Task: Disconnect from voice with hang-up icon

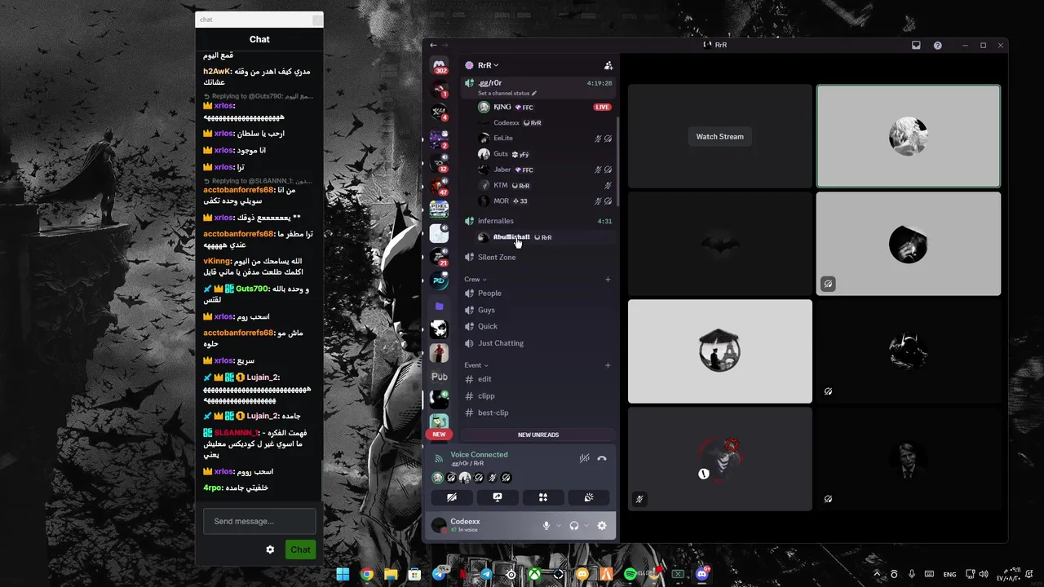Action: [602, 458]
